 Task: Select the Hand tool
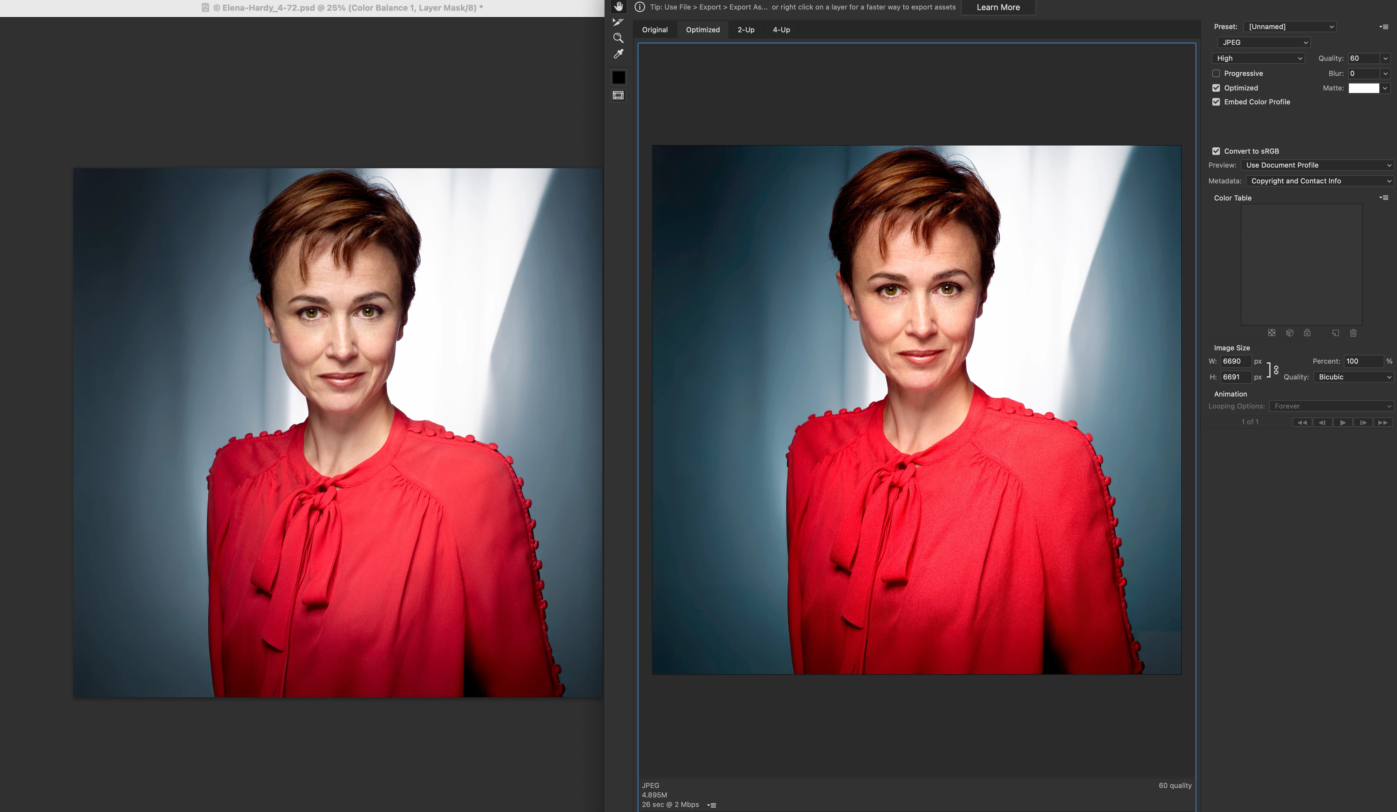618,7
